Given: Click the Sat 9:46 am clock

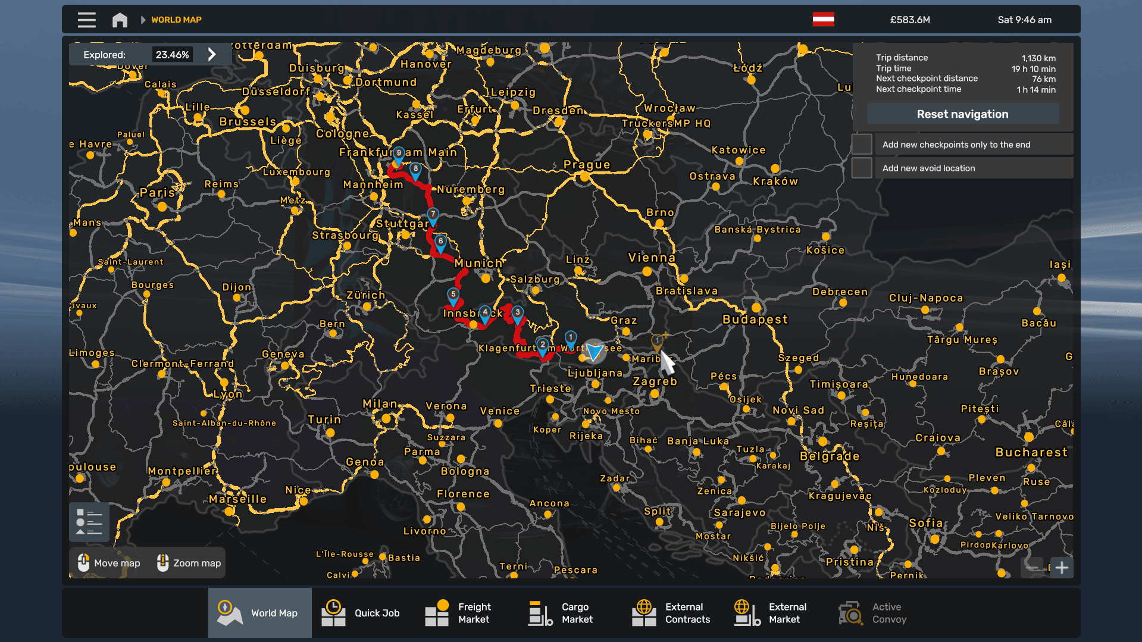Looking at the screenshot, I should (x=1024, y=20).
